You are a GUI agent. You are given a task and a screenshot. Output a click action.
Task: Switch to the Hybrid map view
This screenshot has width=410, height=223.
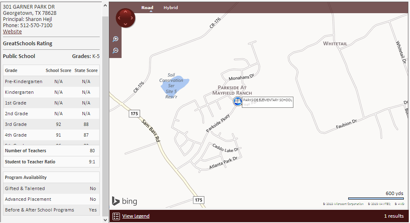tap(171, 7)
